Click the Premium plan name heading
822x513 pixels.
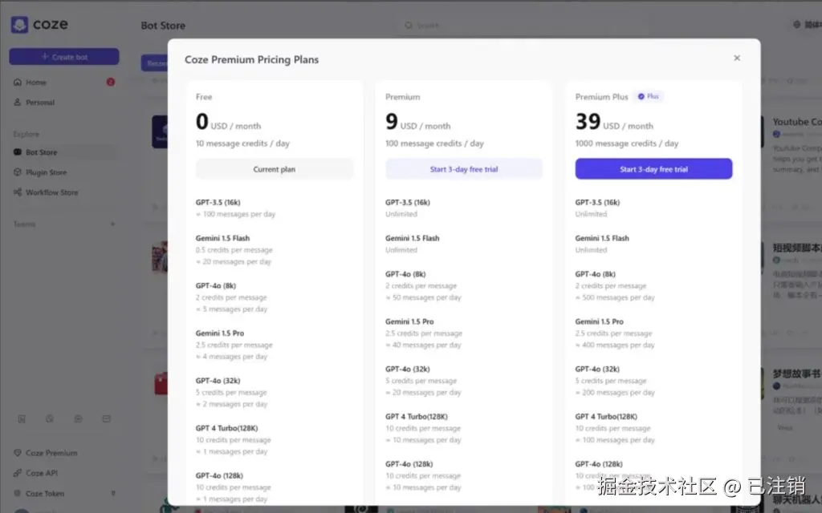click(403, 97)
